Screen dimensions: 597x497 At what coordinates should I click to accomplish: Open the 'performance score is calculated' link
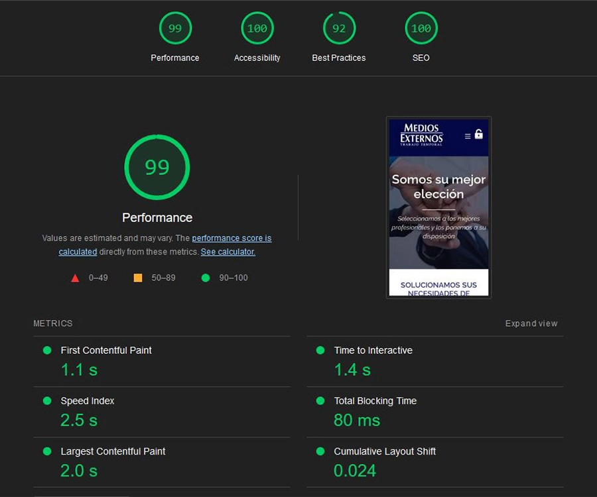click(232, 239)
